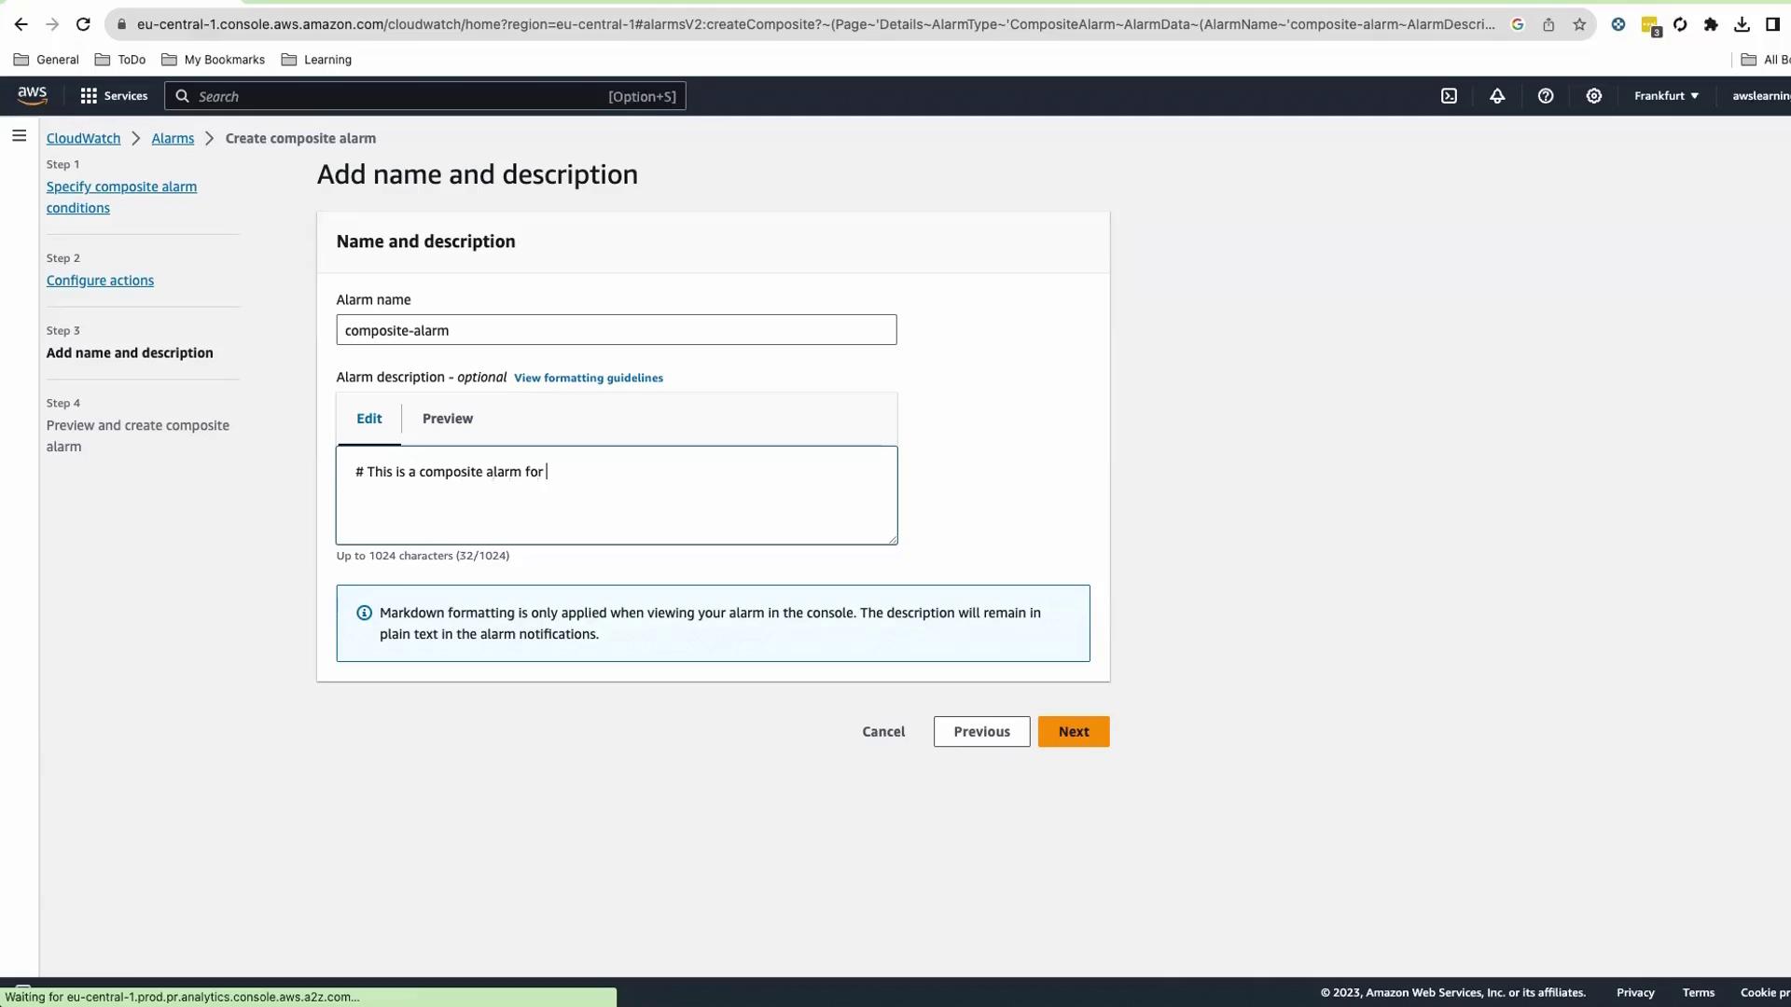Click the orange Next button
This screenshot has width=1791, height=1007.
click(1073, 732)
